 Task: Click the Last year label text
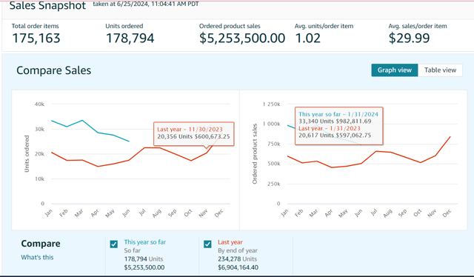click(x=230, y=242)
